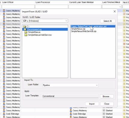Click the filter box under Loan Processor
129x118 pixels.
click(x=52, y=7)
